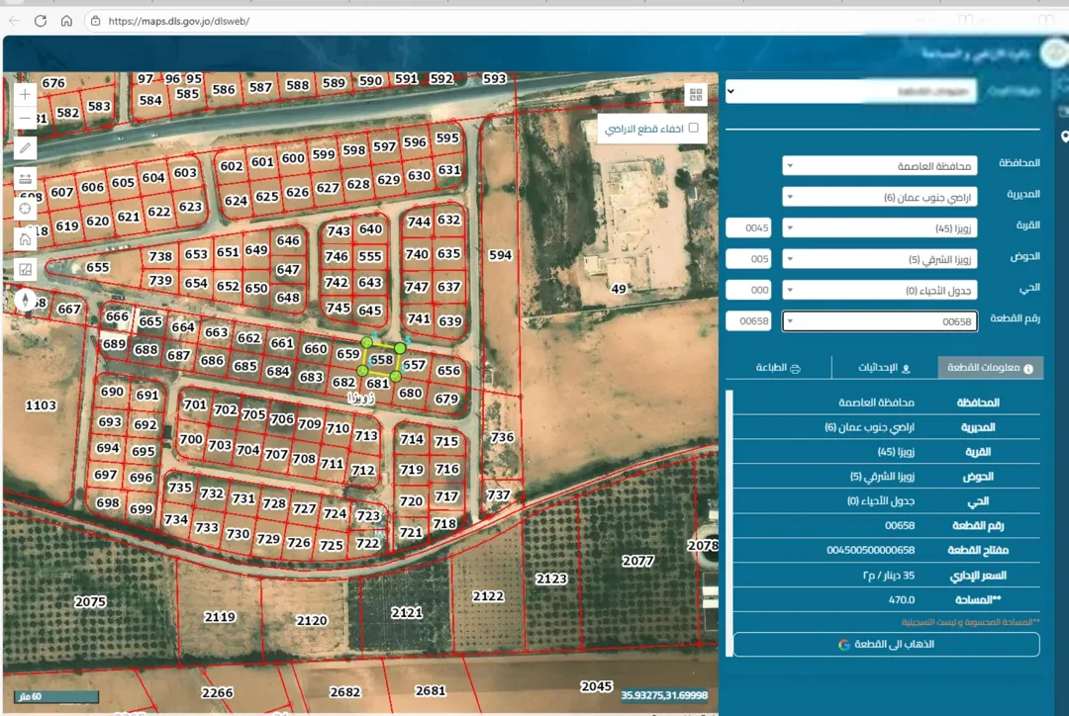The width and height of the screenshot is (1069, 716).
Task: Click the parcel number field 00658
Action: 748,320
